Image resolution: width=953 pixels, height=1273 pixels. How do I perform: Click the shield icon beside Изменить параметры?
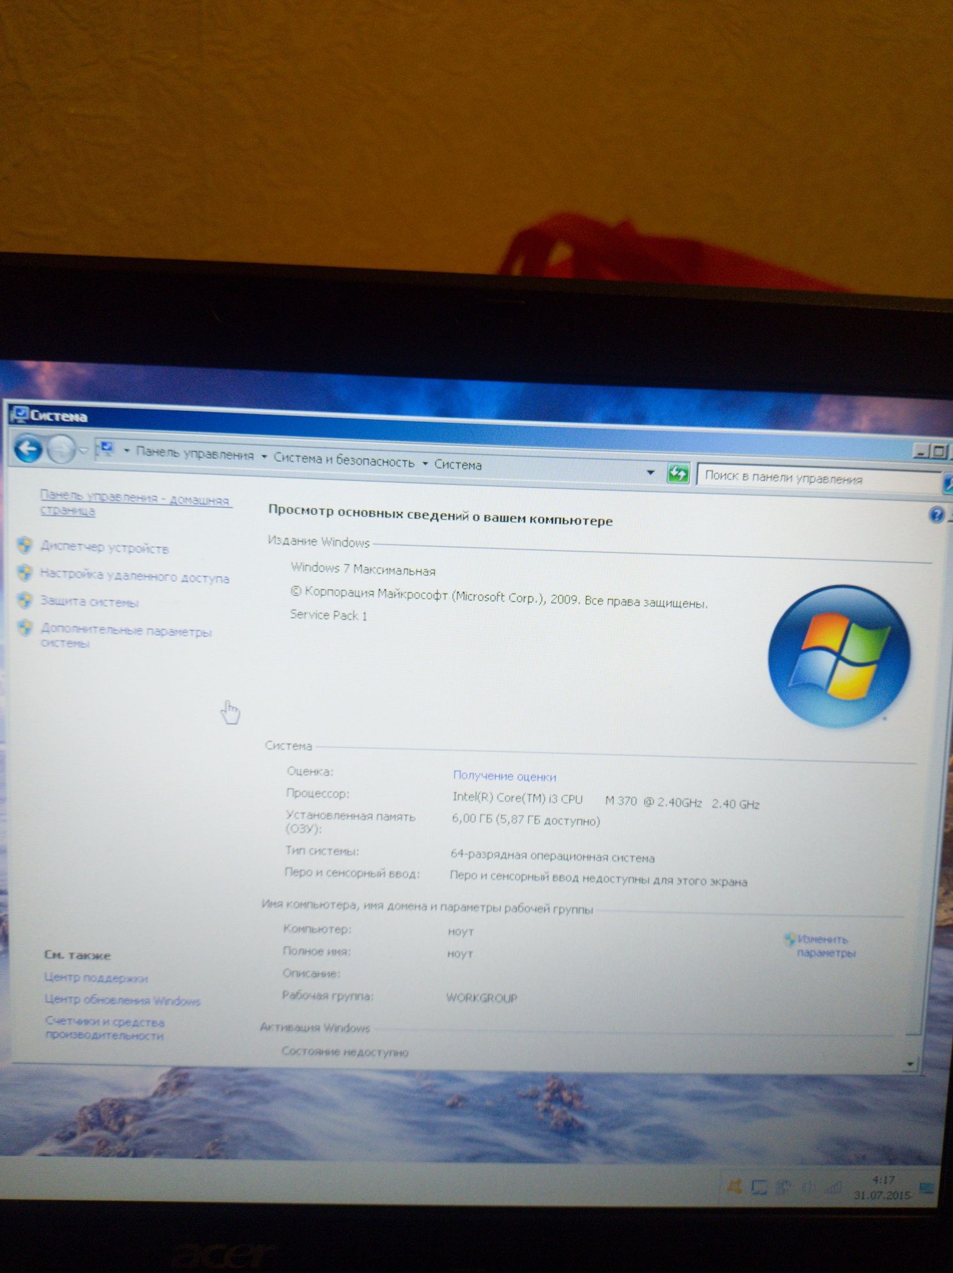point(790,939)
